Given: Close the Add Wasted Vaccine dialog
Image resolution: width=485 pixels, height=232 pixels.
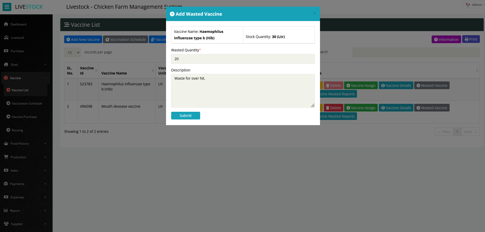Looking at the screenshot, I should [314, 14].
